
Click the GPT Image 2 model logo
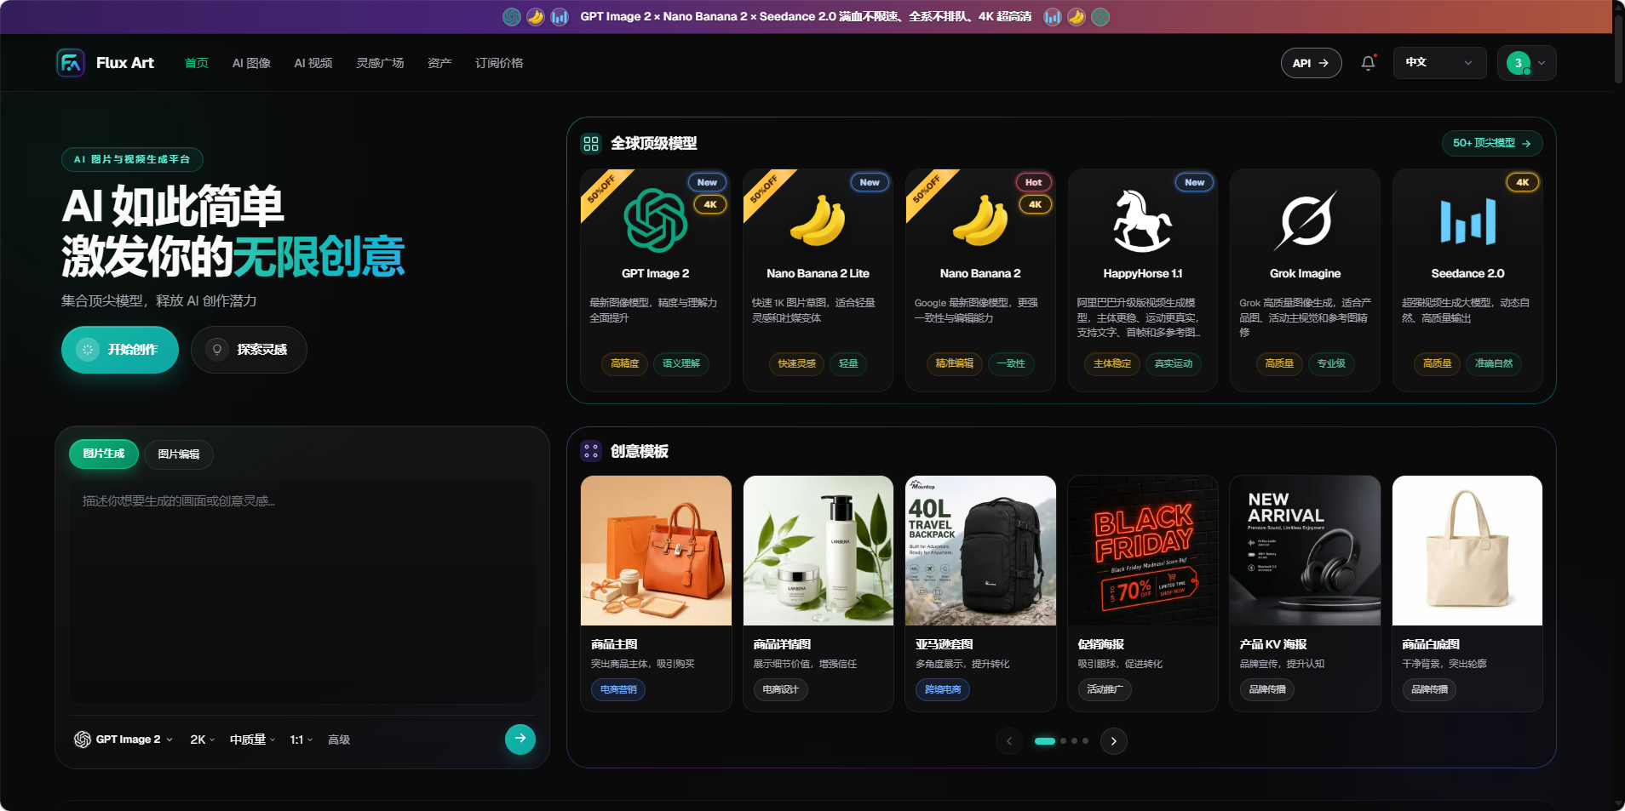click(x=656, y=220)
